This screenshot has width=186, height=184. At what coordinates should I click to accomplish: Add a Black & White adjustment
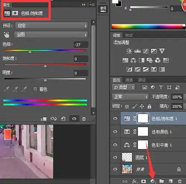pyautogui.click(x=142, y=60)
